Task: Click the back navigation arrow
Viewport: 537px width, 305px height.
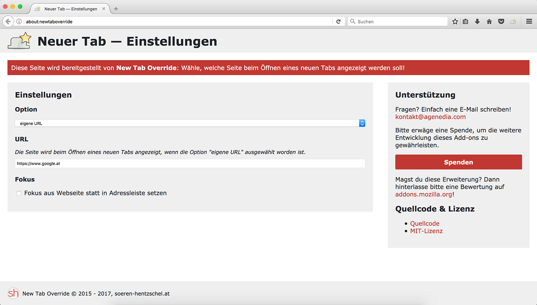Action: (8, 22)
